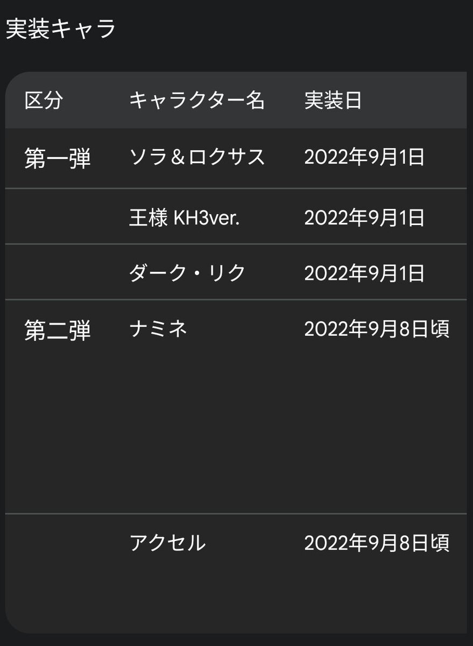The width and height of the screenshot is (473, 646).
Task: Click the アクセル character entry
Action: [x=167, y=543]
